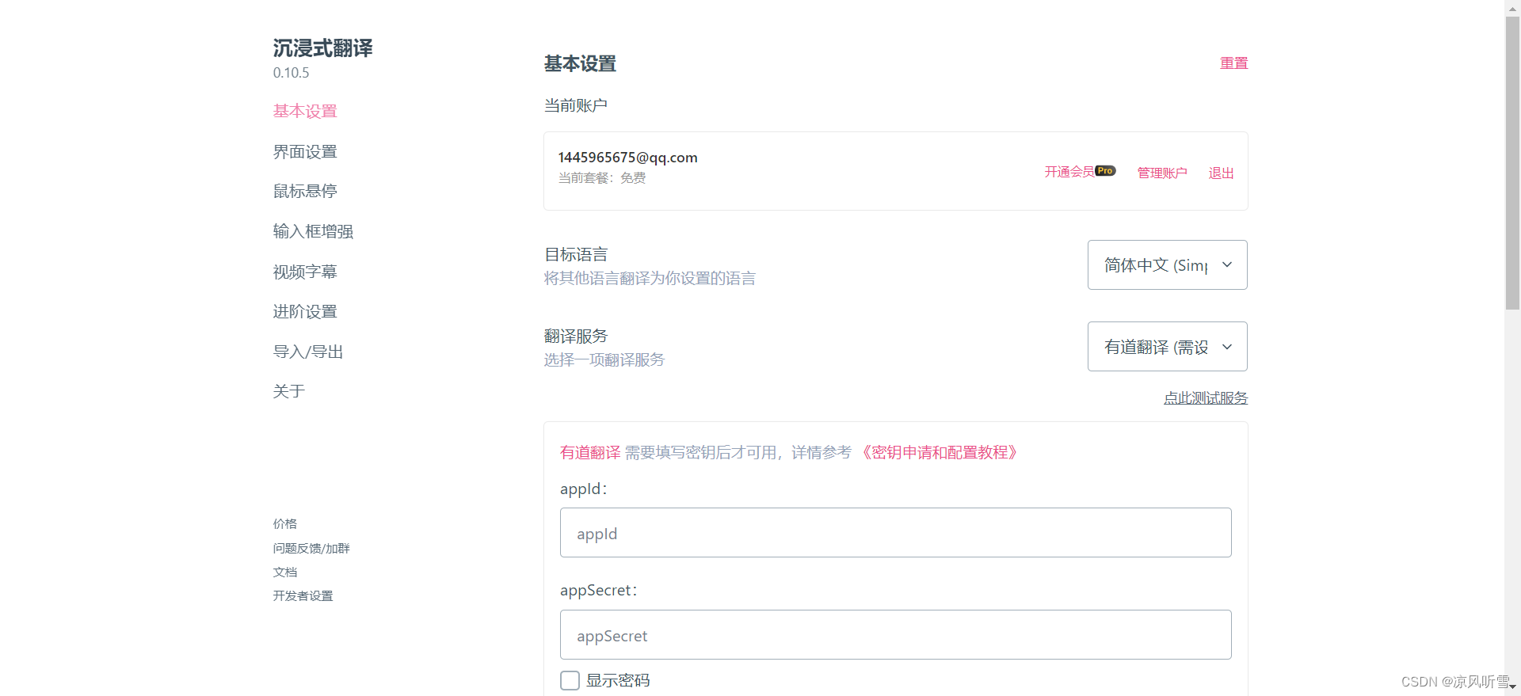The height and width of the screenshot is (696, 1521).
Task: Click the page vertical scrollbar thumb
Action: click(x=1512, y=162)
